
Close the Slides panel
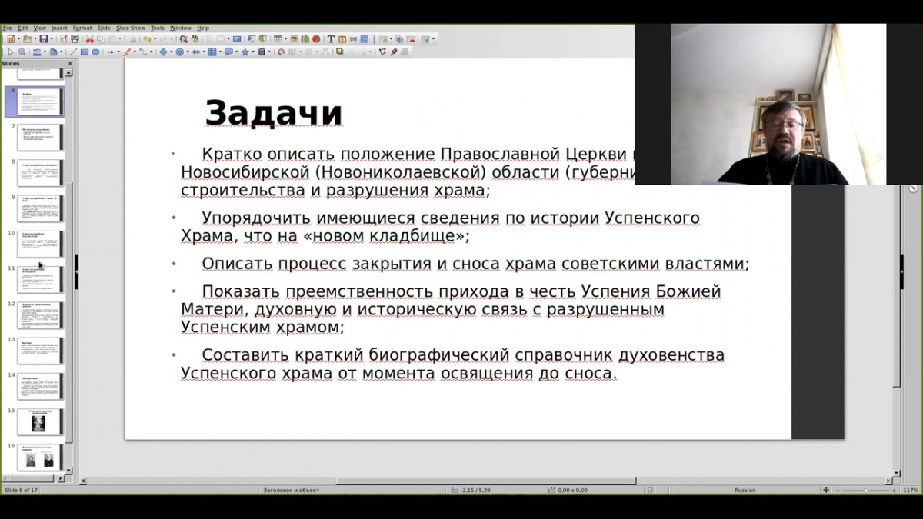pos(70,64)
